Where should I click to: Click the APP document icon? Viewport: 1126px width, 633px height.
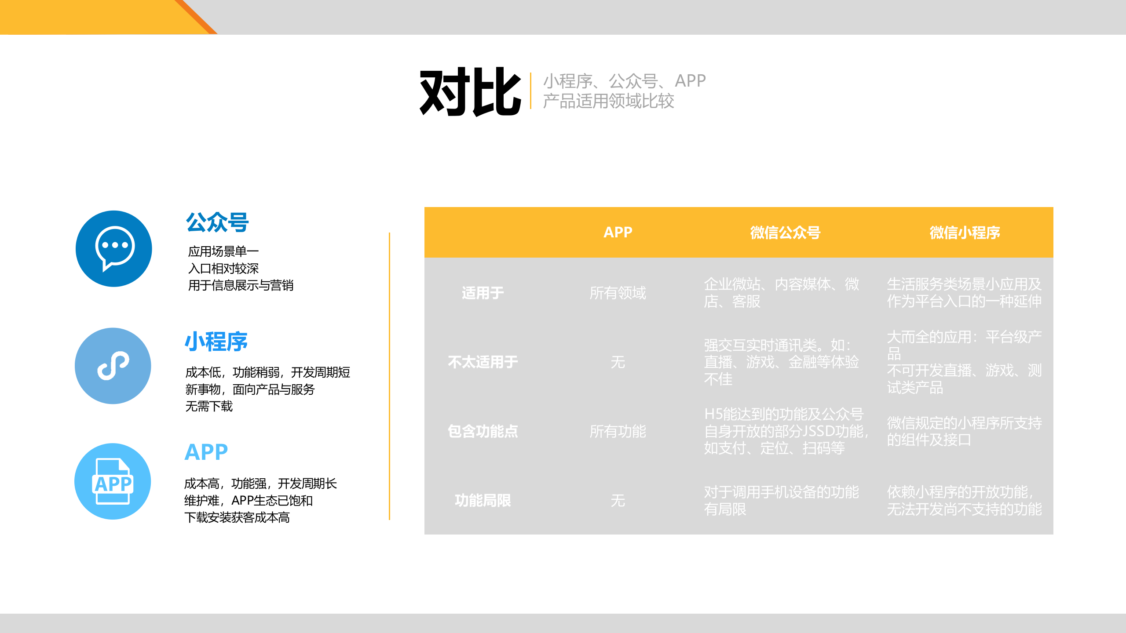pos(113,482)
